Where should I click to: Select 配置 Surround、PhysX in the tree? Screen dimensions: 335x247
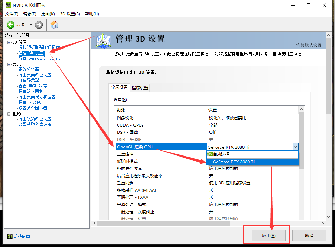39,58
